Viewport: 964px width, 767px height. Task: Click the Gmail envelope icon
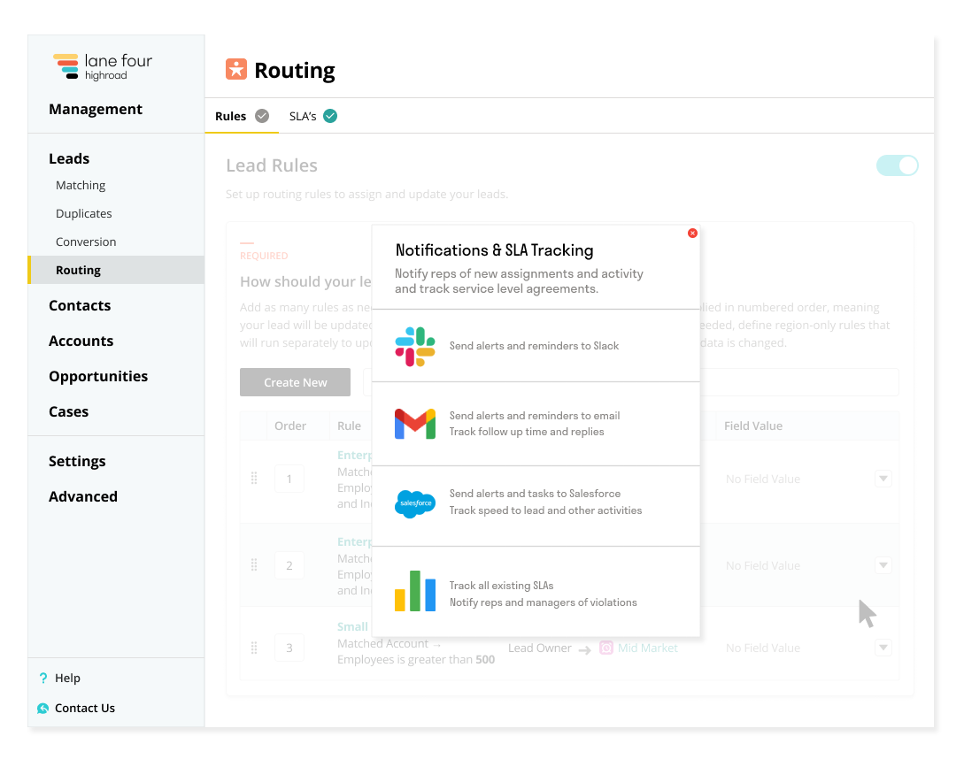pyautogui.click(x=414, y=424)
